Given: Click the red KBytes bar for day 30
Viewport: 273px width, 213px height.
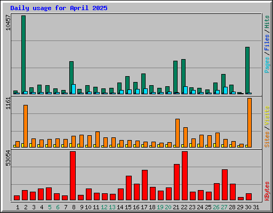Looking at the screenshot, I should click(x=248, y=197).
